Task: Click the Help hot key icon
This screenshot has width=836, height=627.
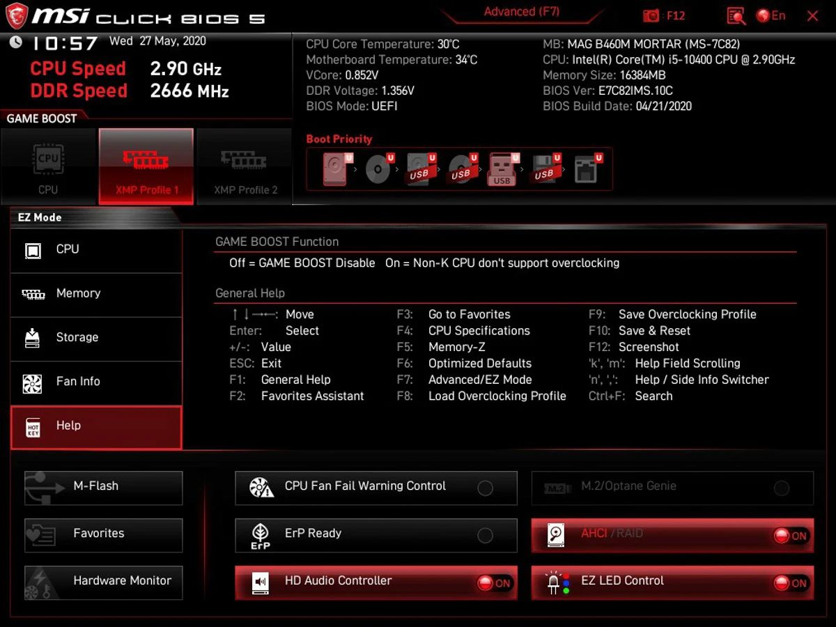Action: [33, 426]
